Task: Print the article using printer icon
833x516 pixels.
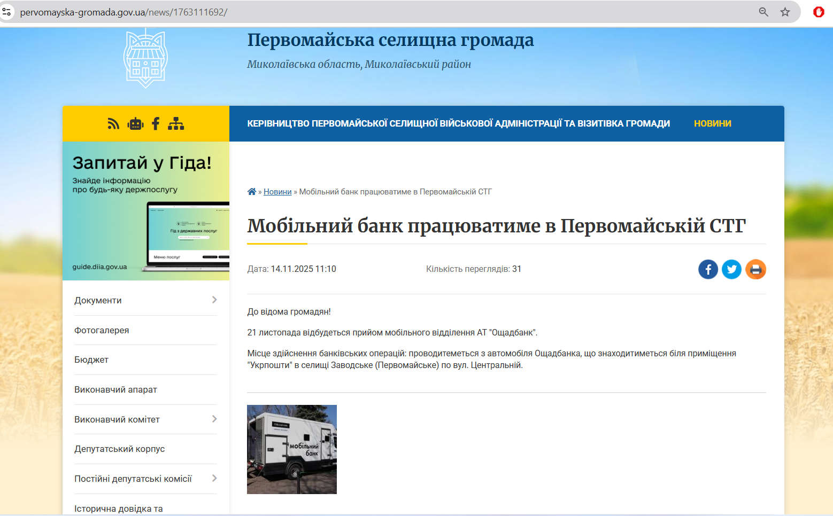Action: (x=755, y=269)
